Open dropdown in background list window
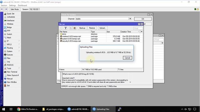The width and height of the screenshot is (200, 112). click(x=162, y=43)
